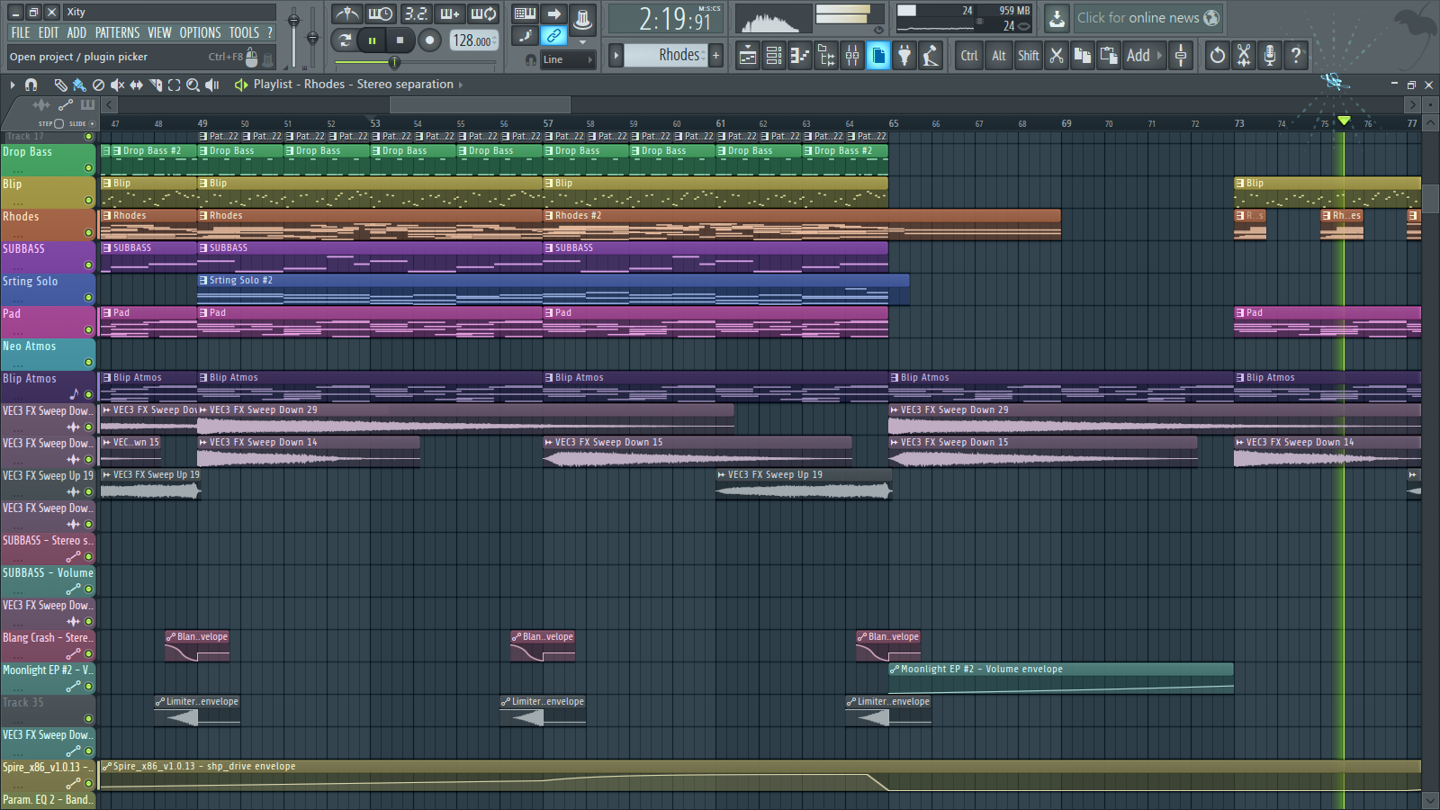1440x810 pixels.
Task: Open the Moonlight EP #2 Volume envelope clip menu
Action: pos(895,670)
